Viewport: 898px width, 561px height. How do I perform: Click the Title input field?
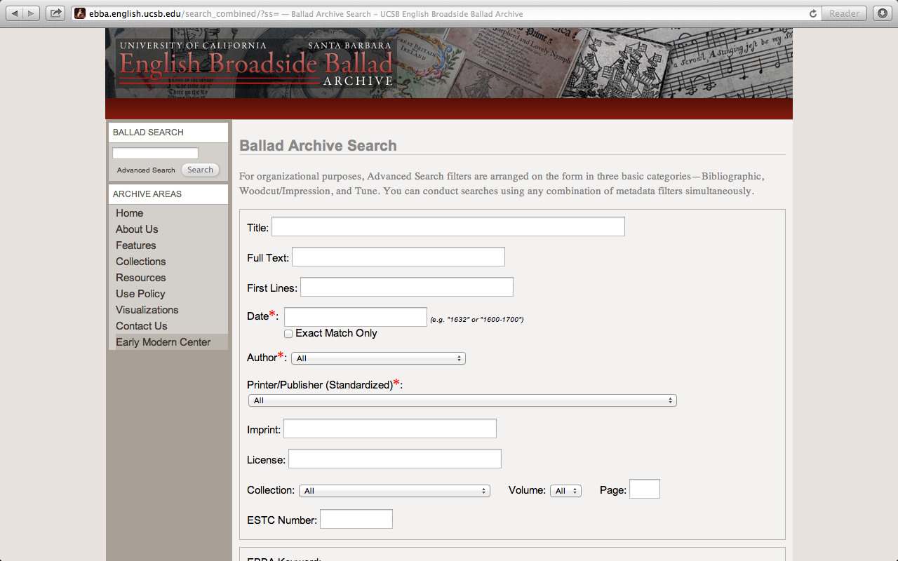[448, 227]
